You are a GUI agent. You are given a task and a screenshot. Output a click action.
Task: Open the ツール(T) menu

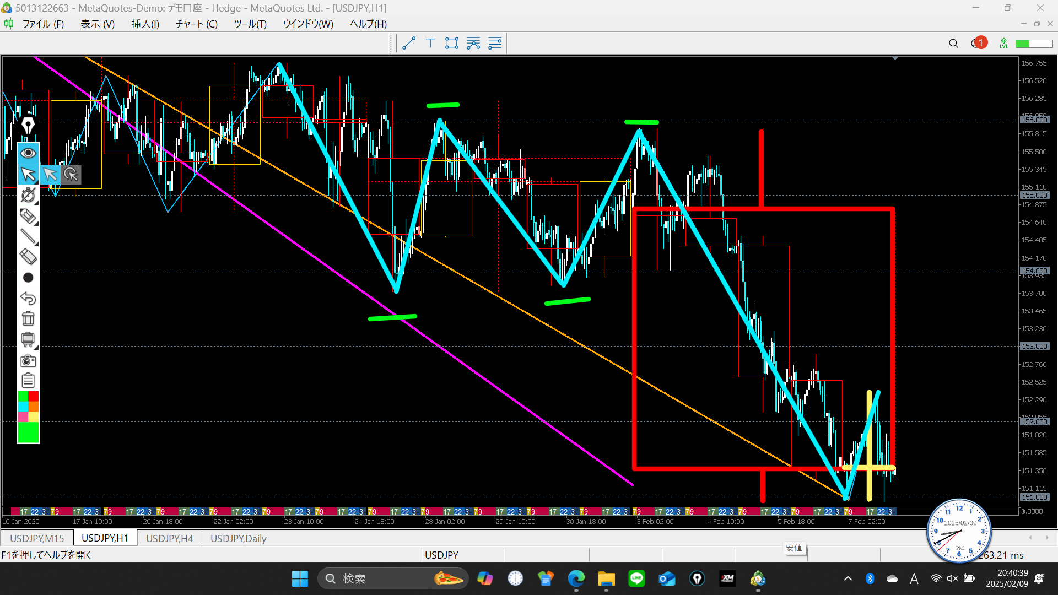pyautogui.click(x=250, y=24)
